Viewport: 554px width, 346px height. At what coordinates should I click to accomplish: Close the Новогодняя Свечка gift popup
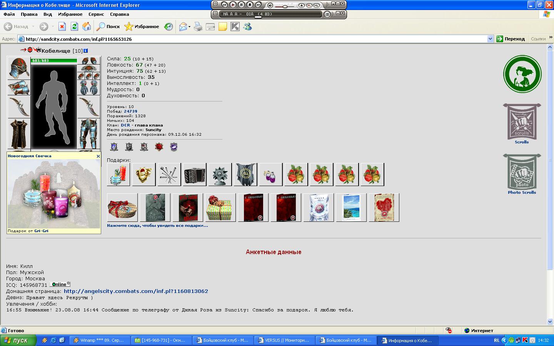[x=98, y=156]
